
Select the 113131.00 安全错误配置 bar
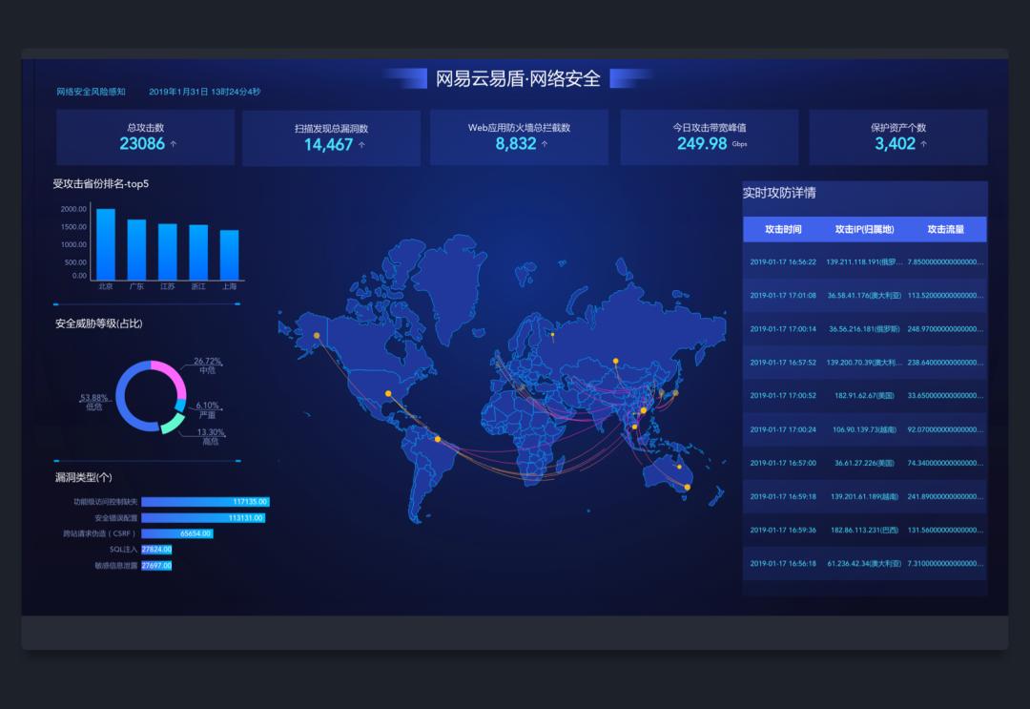(203, 518)
